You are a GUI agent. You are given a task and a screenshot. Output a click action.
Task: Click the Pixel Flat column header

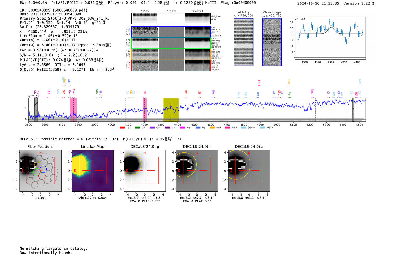(x=171, y=11)
